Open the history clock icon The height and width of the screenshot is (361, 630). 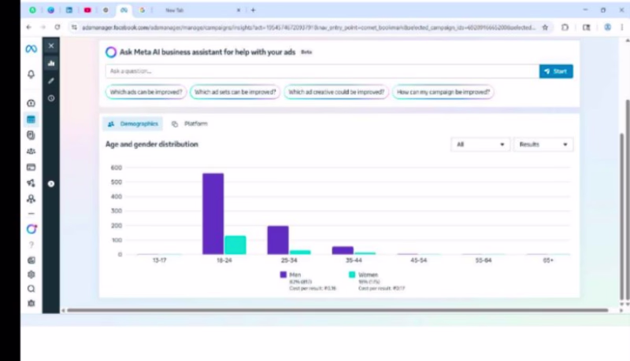51,98
